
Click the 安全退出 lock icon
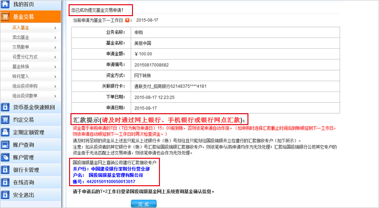pyautogui.click(x=6, y=195)
